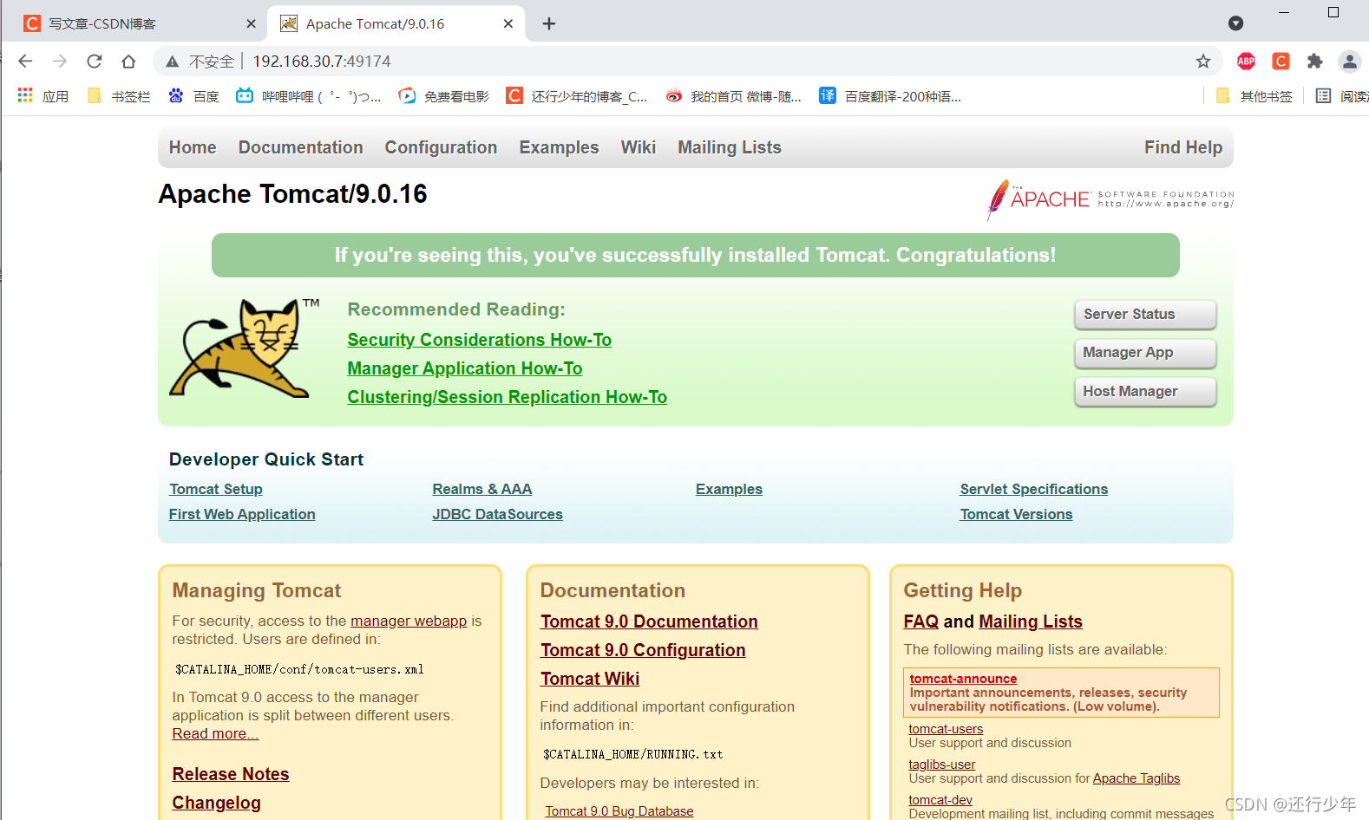Open Clustering/Session Replication How-To link
This screenshot has width=1369, height=820.
click(x=508, y=397)
